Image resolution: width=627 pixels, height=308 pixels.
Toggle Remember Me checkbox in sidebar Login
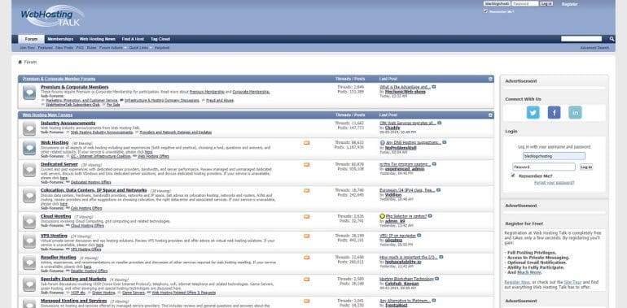(x=513, y=176)
